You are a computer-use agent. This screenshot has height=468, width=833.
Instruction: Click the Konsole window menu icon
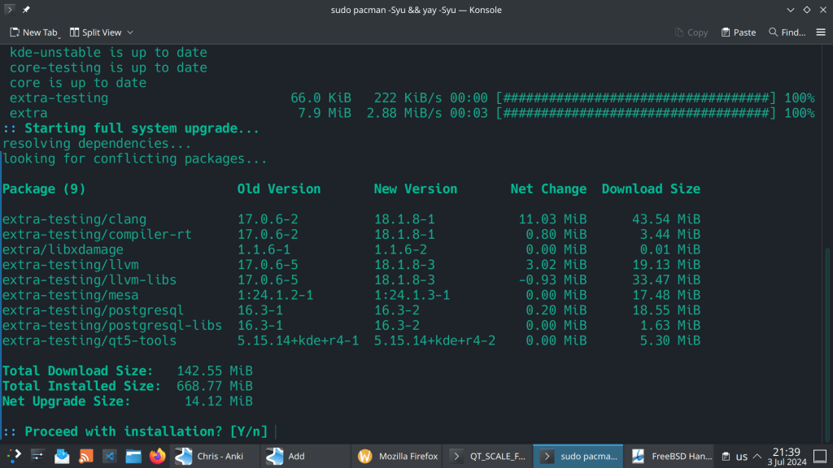tap(10, 10)
